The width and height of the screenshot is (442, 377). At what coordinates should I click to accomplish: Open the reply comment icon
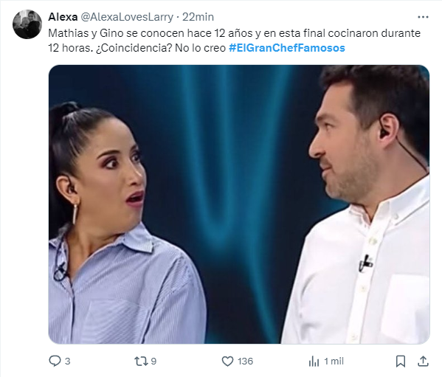tap(55, 361)
